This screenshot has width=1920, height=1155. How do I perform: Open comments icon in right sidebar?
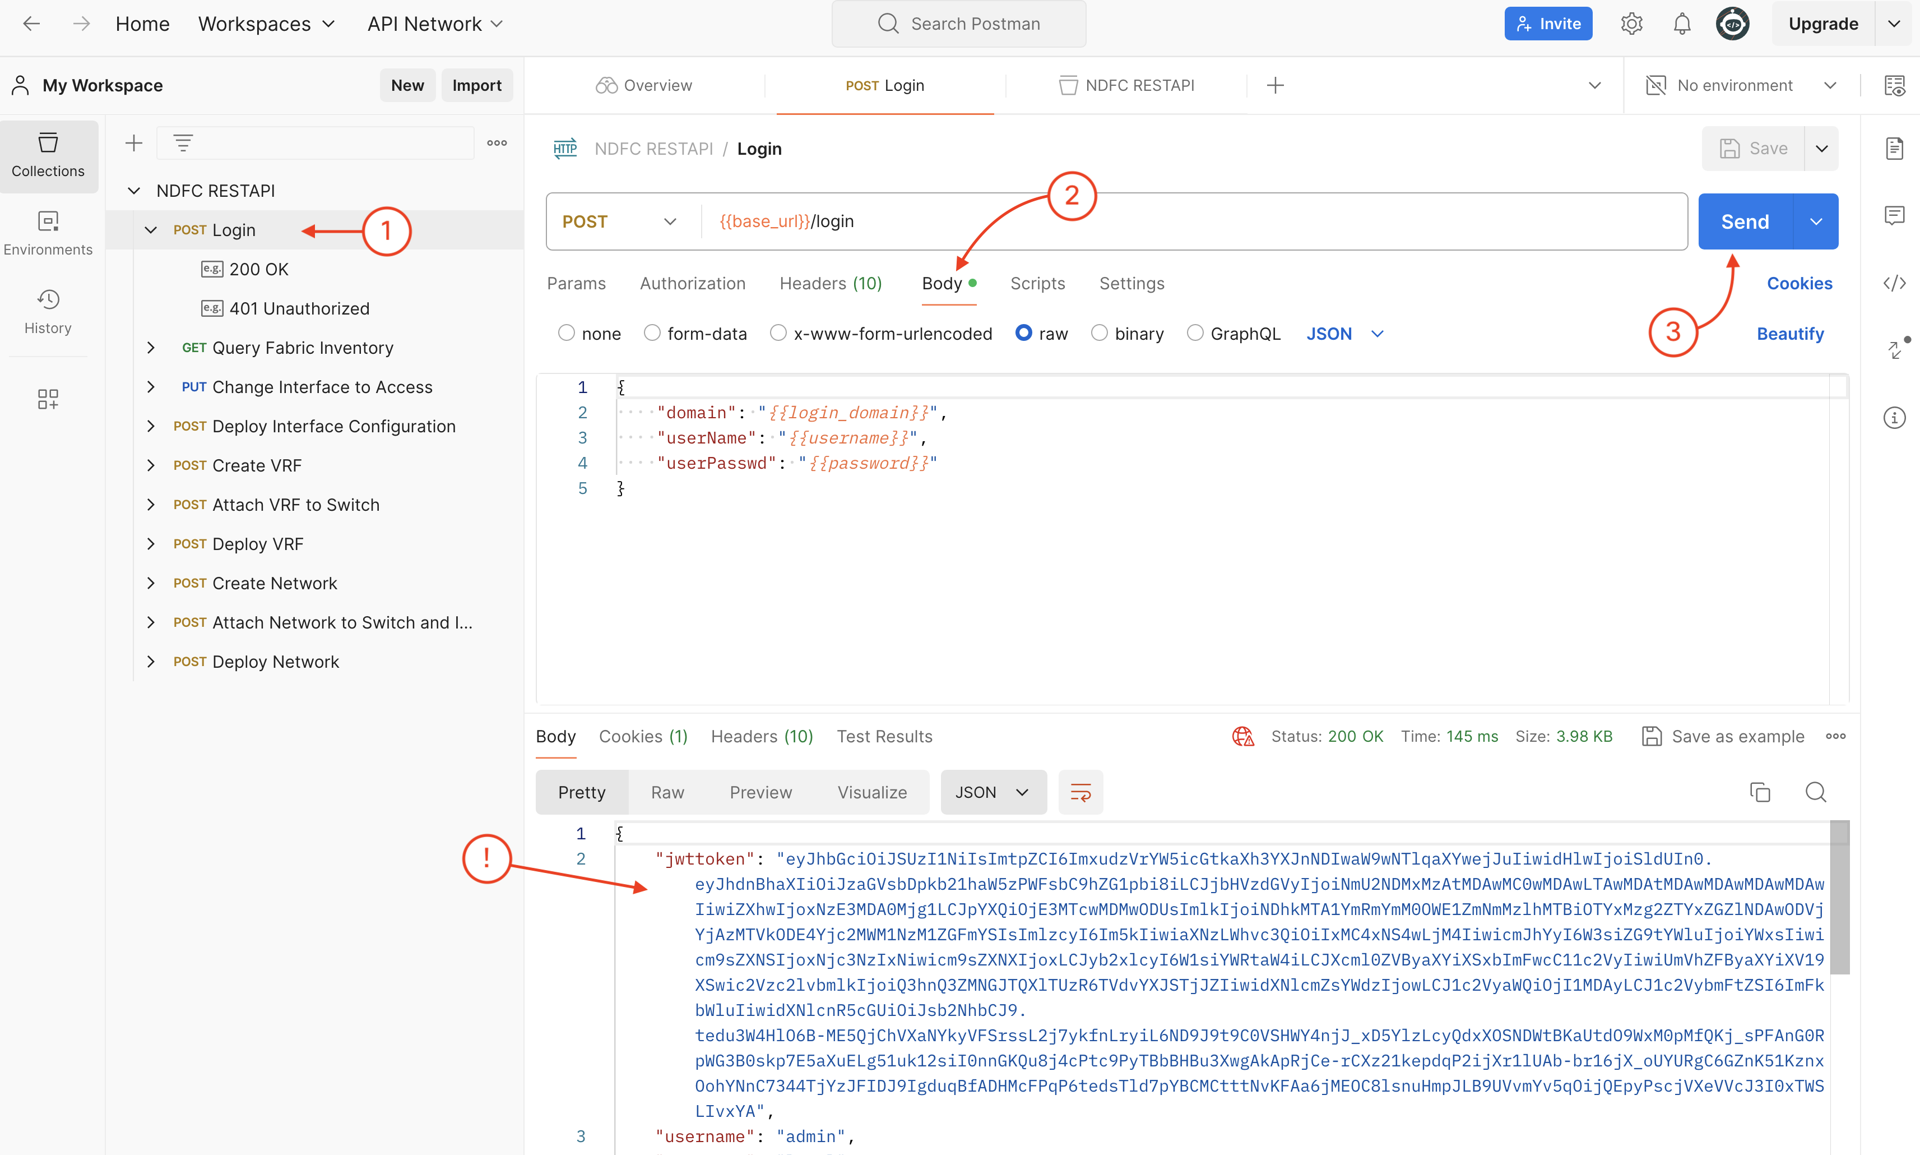pos(1894,215)
